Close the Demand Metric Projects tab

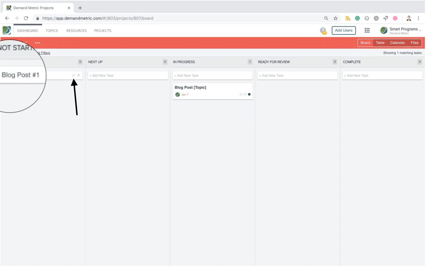point(69,8)
